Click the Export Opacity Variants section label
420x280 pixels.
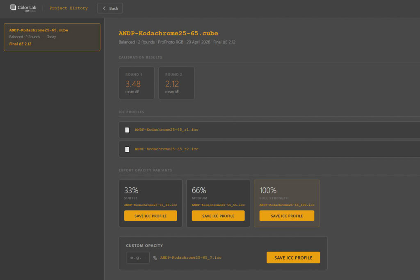point(146,170)
